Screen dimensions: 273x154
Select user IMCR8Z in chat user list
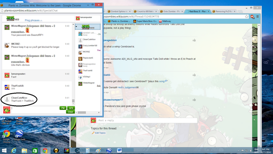(86, 52)
